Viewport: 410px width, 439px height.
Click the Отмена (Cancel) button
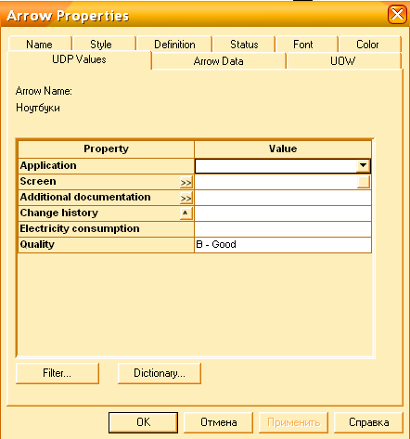tap(219, 422)
